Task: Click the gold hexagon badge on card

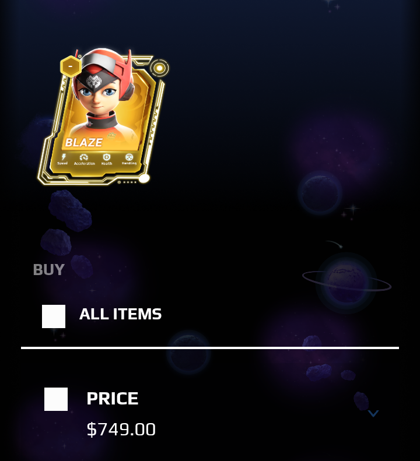Action: [71, 66]
